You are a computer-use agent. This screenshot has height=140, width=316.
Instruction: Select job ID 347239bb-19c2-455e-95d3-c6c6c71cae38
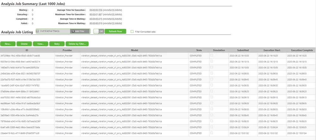[x=20, y=56]
